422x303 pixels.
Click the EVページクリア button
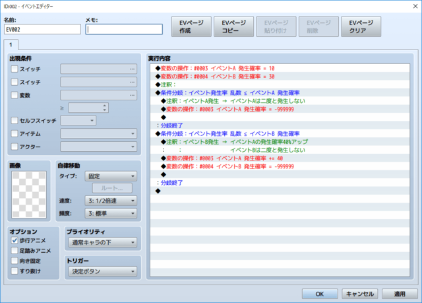pos(361,26)
